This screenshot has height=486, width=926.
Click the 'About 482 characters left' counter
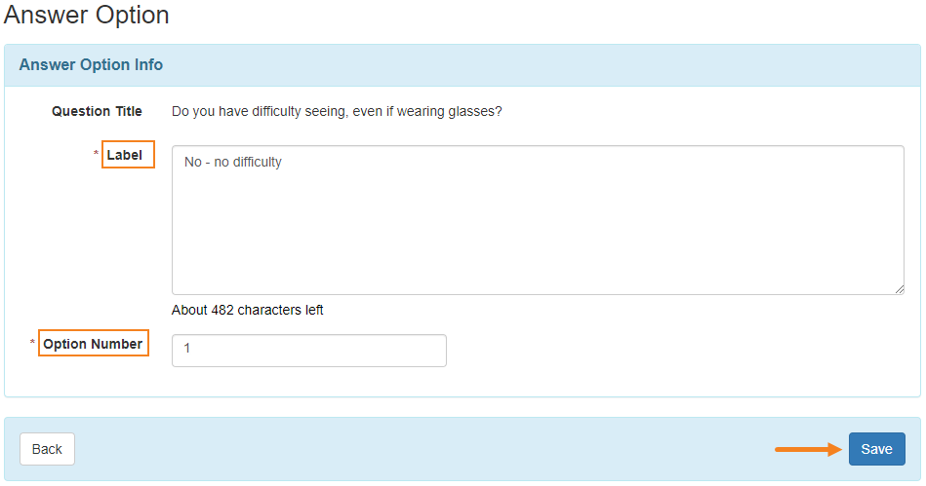click(x=248, y=310)
